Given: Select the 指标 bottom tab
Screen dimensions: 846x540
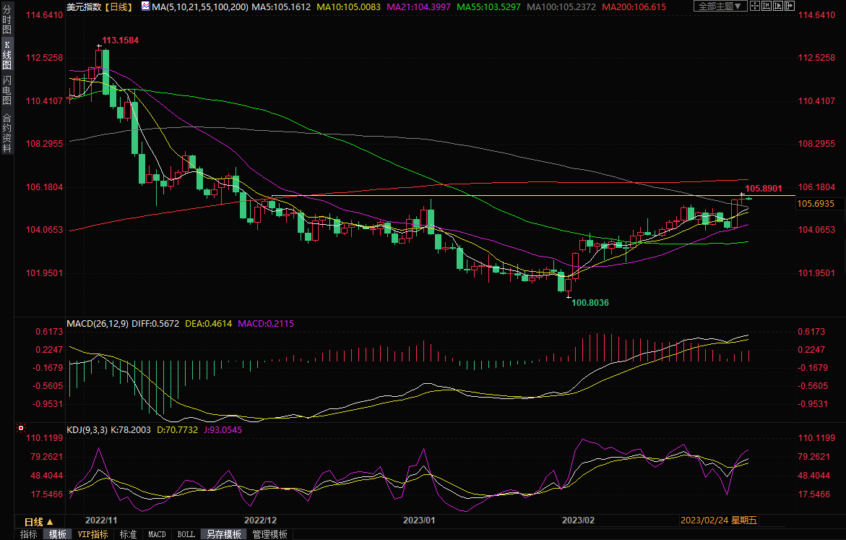Looking at the screenshot, I should click(x=29, y=534).
